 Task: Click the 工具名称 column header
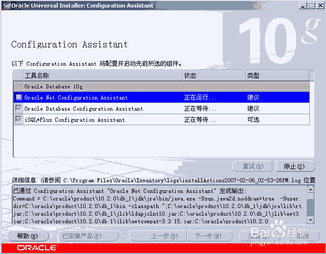click(x=103, y=75)
